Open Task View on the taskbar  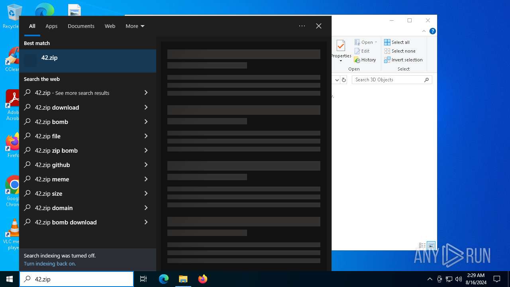click(x=143, y=279)
